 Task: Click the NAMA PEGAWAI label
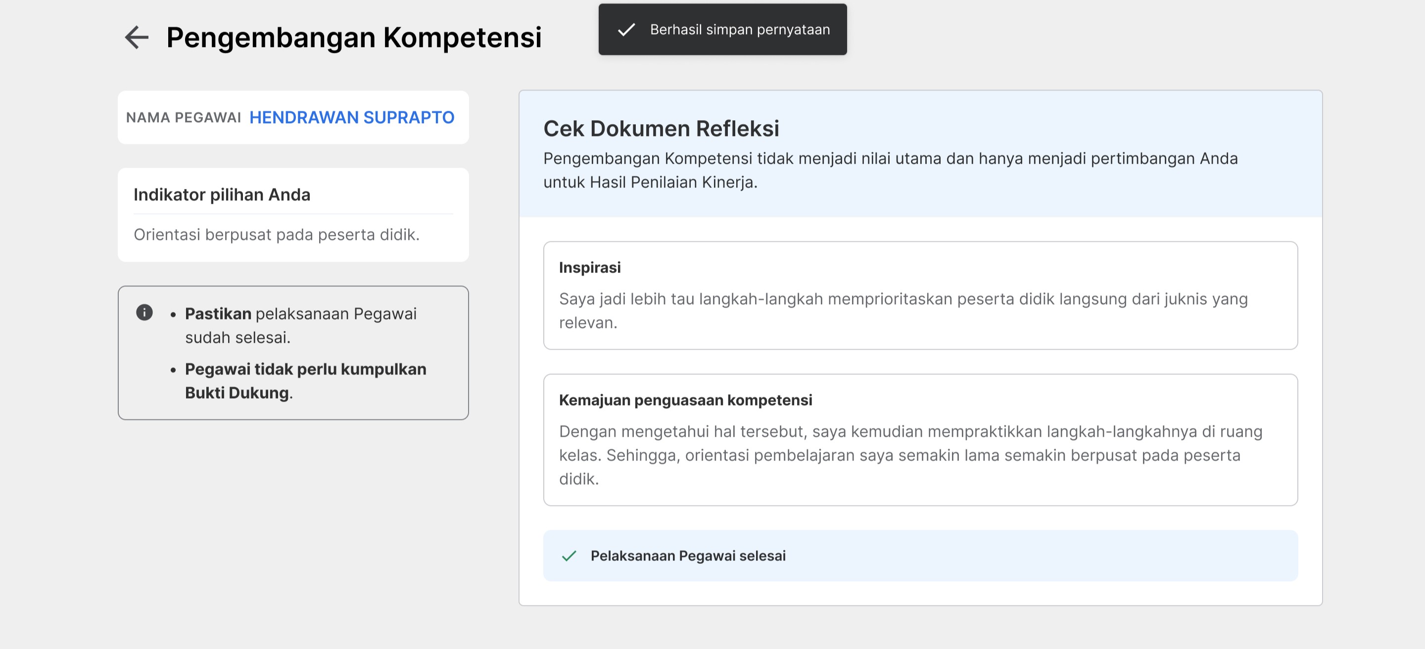184,117
